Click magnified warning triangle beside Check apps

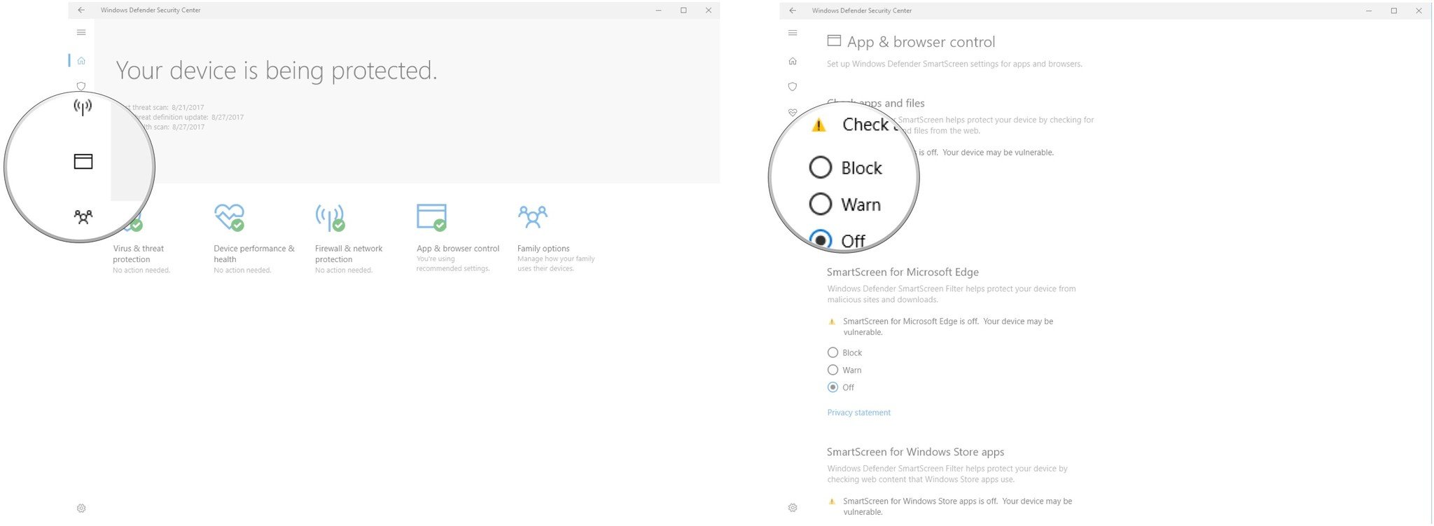tap(819, 125)
